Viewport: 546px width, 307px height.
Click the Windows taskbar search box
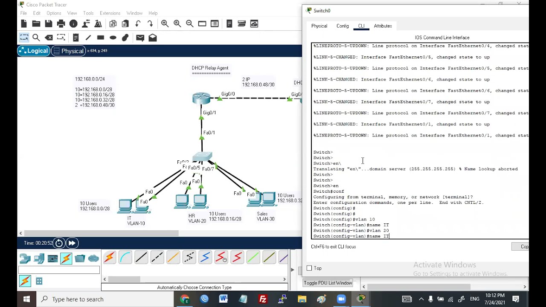105,299
